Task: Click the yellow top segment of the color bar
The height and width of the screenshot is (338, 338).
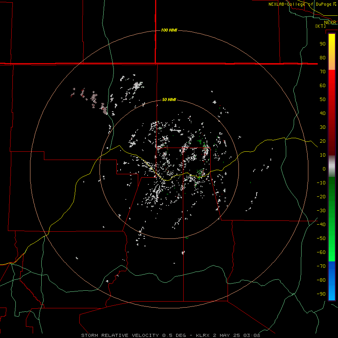Action: pos(332,52)
